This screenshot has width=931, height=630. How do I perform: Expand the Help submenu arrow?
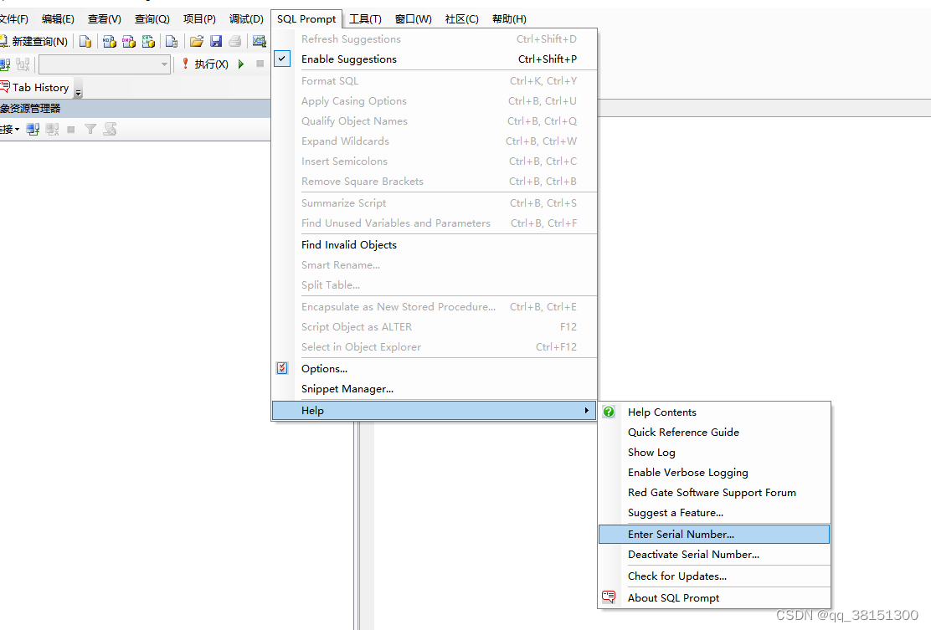586,411
